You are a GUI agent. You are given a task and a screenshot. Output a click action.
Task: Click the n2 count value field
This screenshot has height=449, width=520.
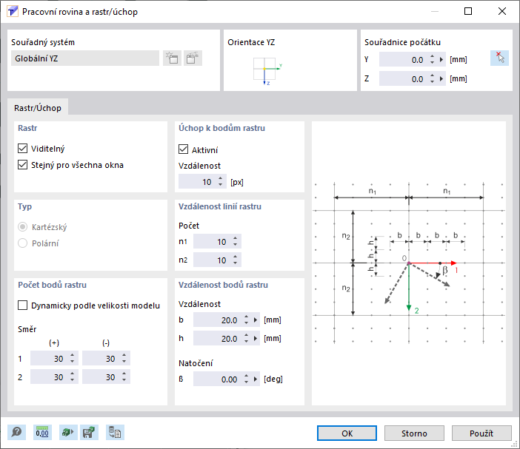[213, 260]
